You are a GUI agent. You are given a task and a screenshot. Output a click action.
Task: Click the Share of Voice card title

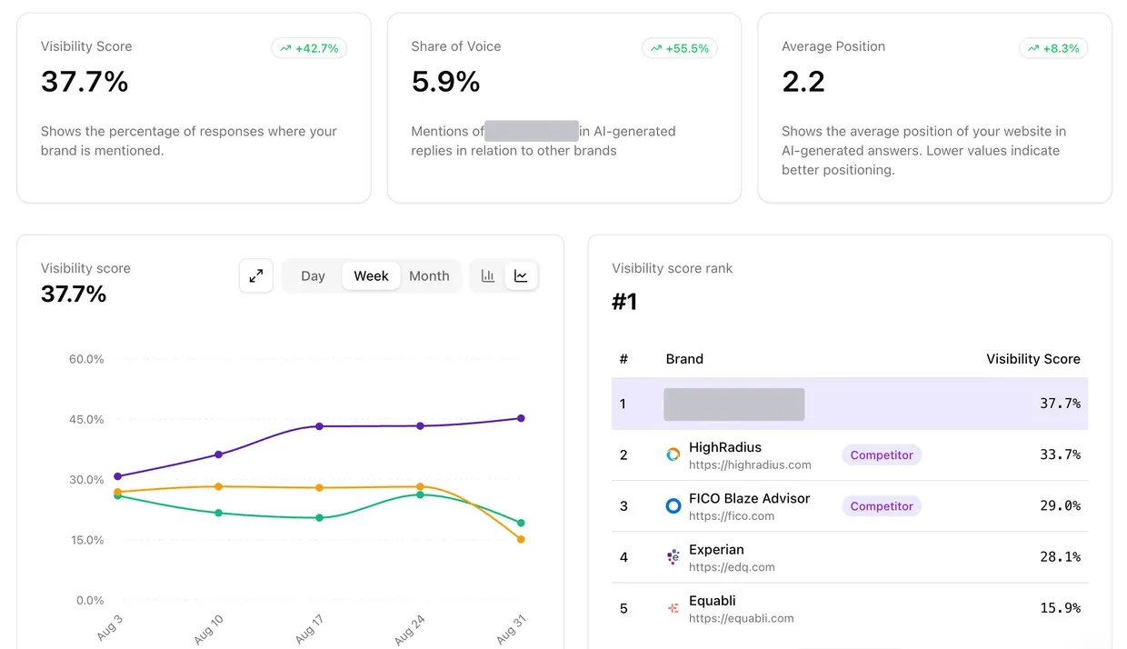click(455, 46)
